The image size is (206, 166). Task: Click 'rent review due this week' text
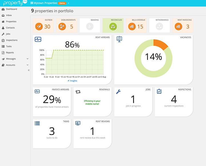[x=93, y=138]
